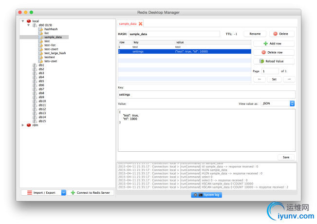Toggle the System log panel tab
This screenshot has width=317, height=224.
coord(206,195)
